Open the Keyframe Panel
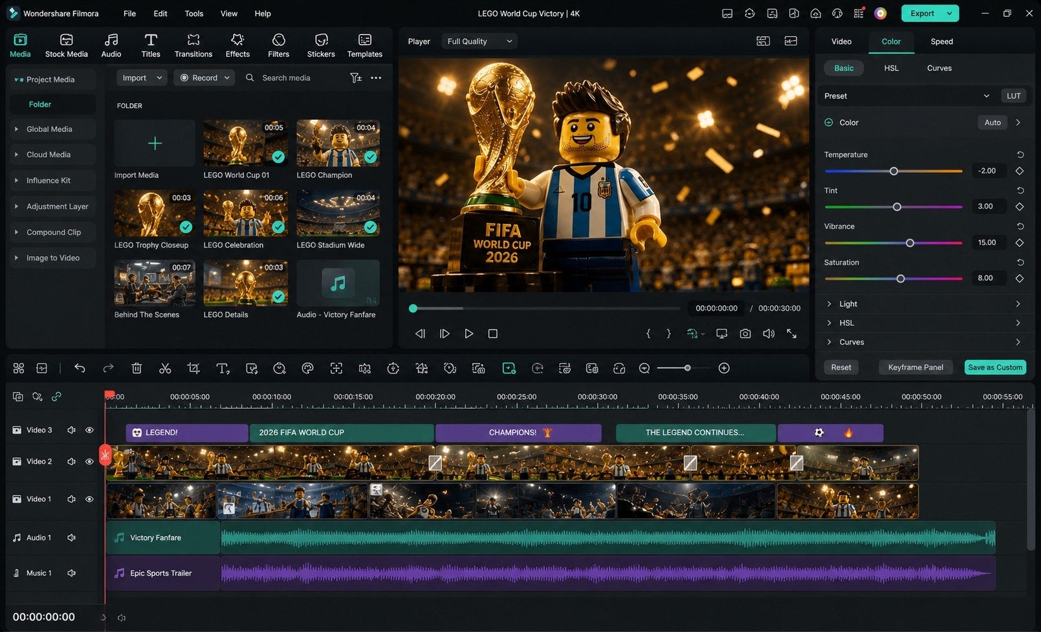 [x=915, y=367]
